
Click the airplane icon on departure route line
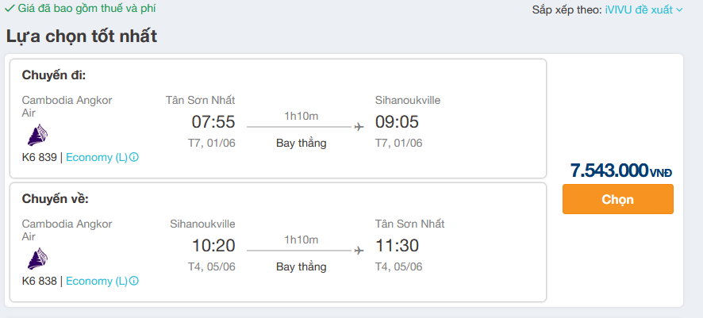[359, 127]
